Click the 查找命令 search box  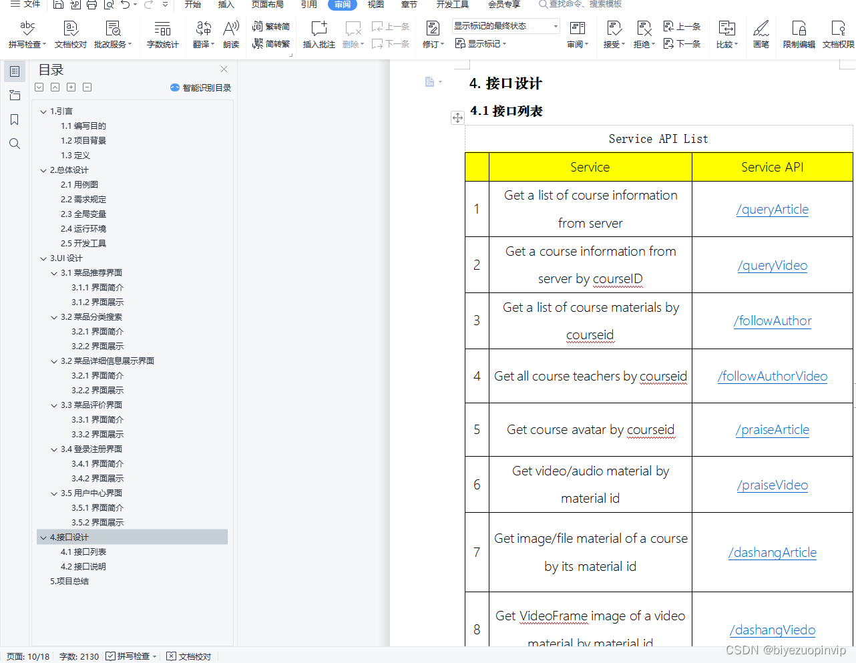tap(581, 5)
